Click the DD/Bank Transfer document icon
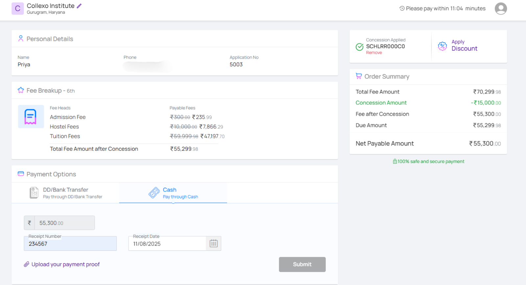 (34, 193)
